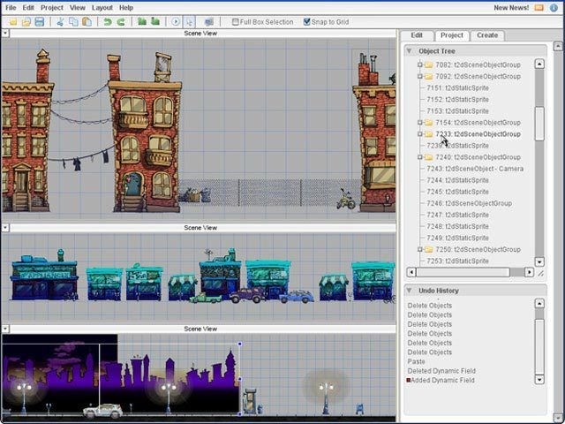Click the Save disk toolbar icon
This screenshot has width=565, height=424.
[39, 21]
